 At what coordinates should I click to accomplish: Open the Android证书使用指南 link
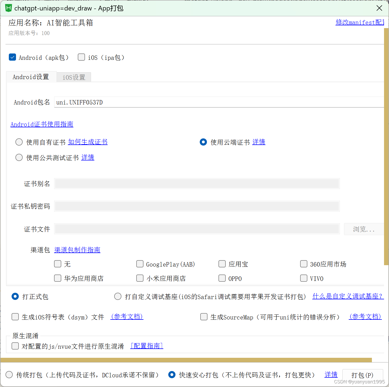pos(42,124)
